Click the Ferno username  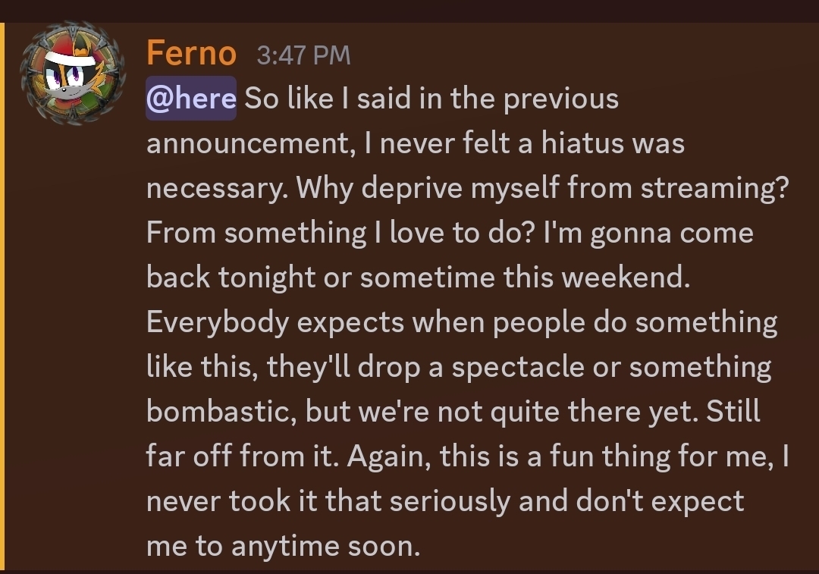[191, 55]
